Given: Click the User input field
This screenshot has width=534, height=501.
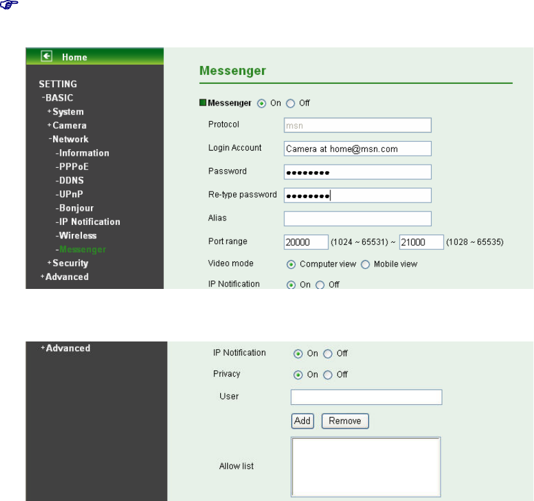Looking at the screenshot, I should (366, 397).
